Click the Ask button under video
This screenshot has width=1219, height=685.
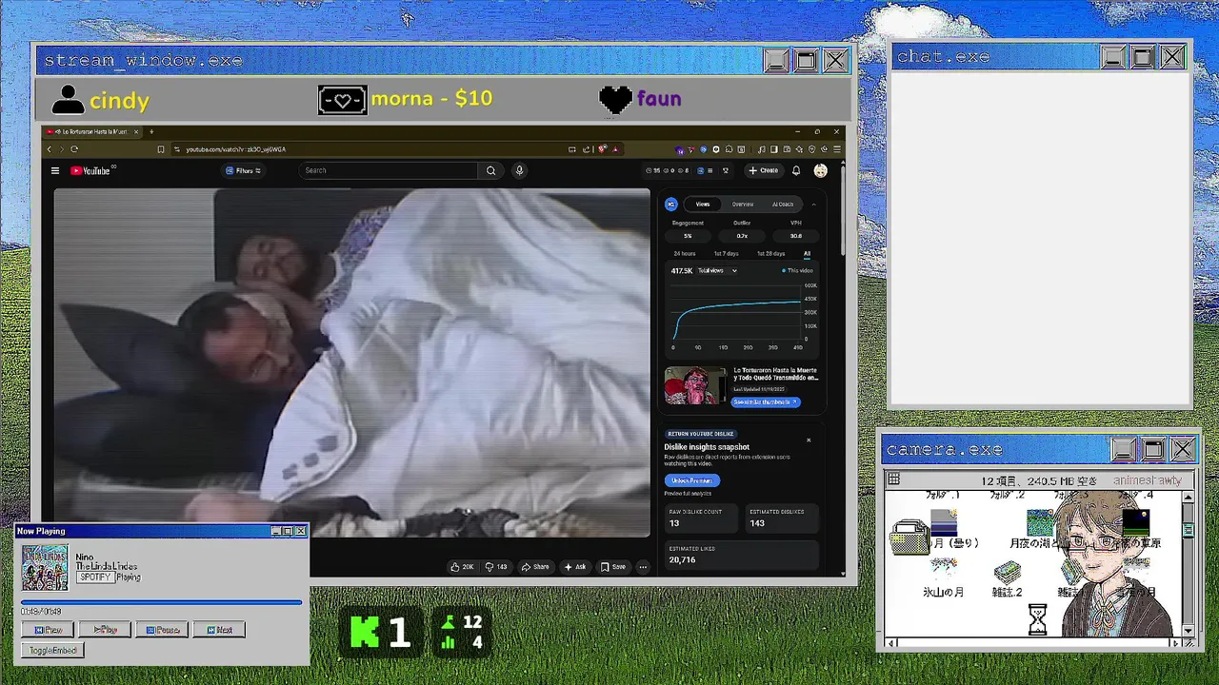575,567
